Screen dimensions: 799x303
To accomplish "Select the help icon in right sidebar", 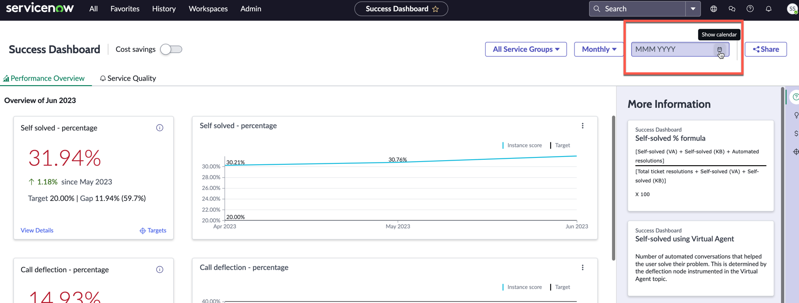I will pos(795,97).
